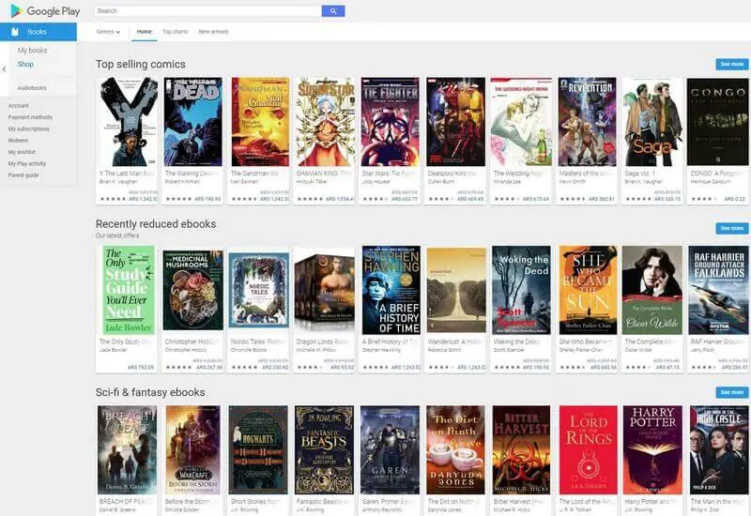
Task: Open The Dirt on Ninth Grave cover
Action: (x=455, y=450)
